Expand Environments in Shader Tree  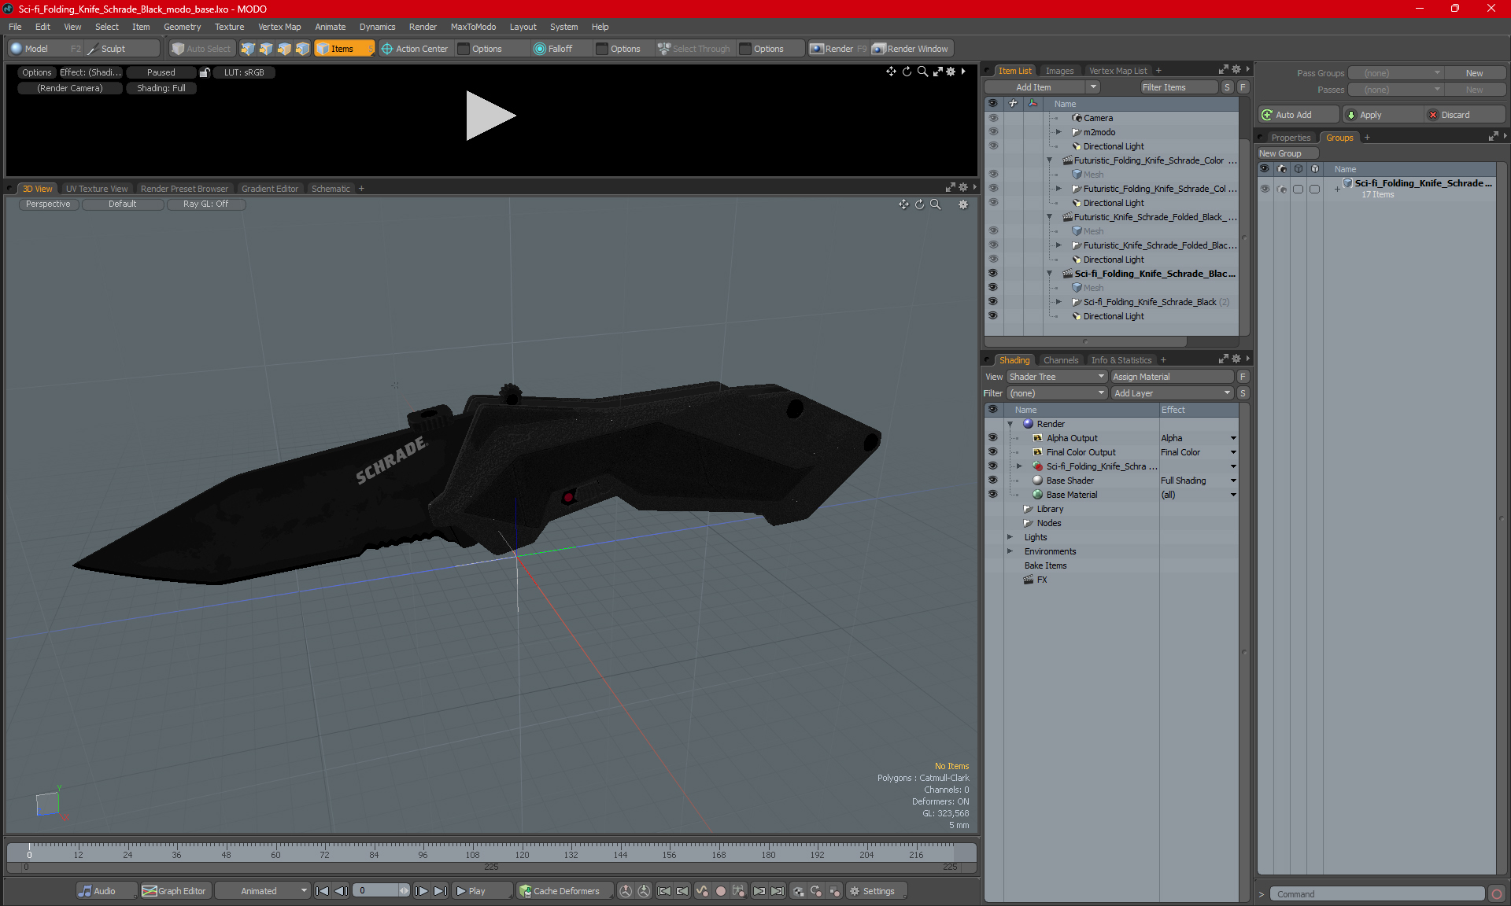(1010, 551)
